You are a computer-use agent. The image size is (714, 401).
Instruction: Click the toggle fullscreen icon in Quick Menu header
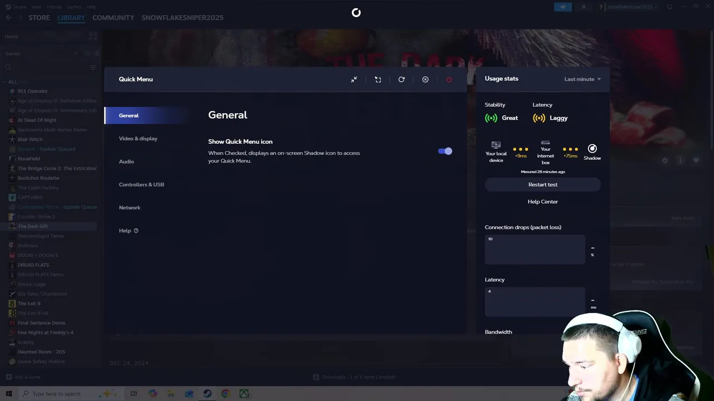click(378, 80)
